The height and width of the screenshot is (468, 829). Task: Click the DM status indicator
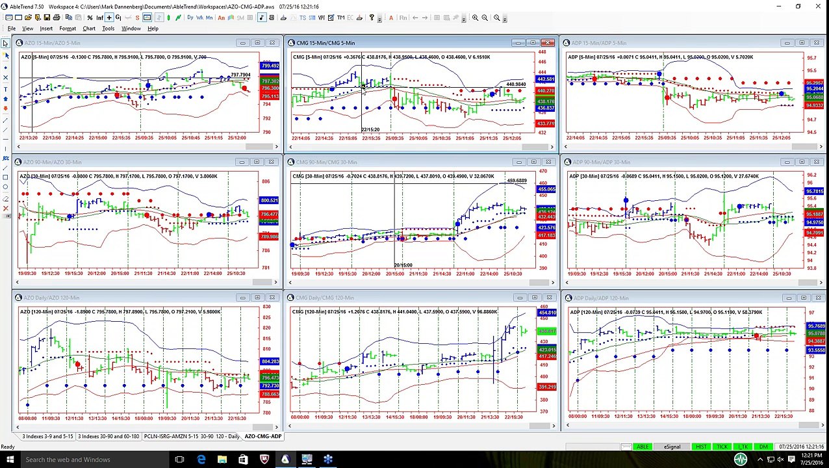(763, 447)
